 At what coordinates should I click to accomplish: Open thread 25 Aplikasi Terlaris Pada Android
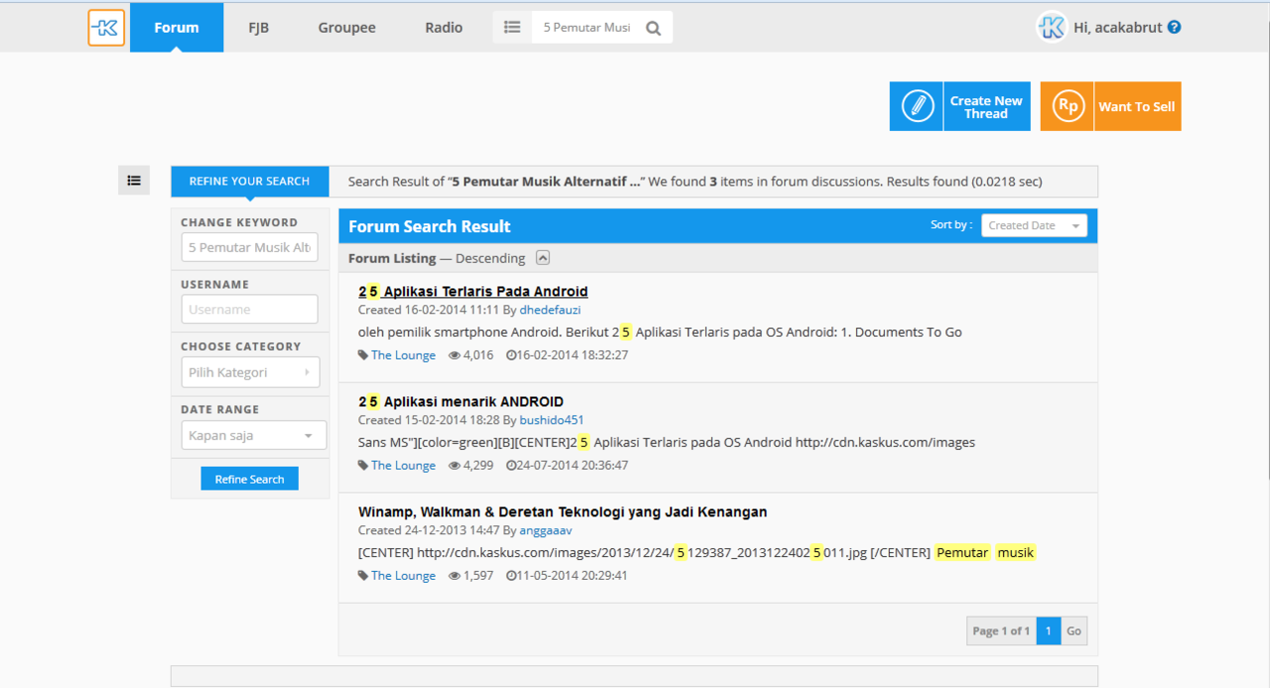coord(473,291)
